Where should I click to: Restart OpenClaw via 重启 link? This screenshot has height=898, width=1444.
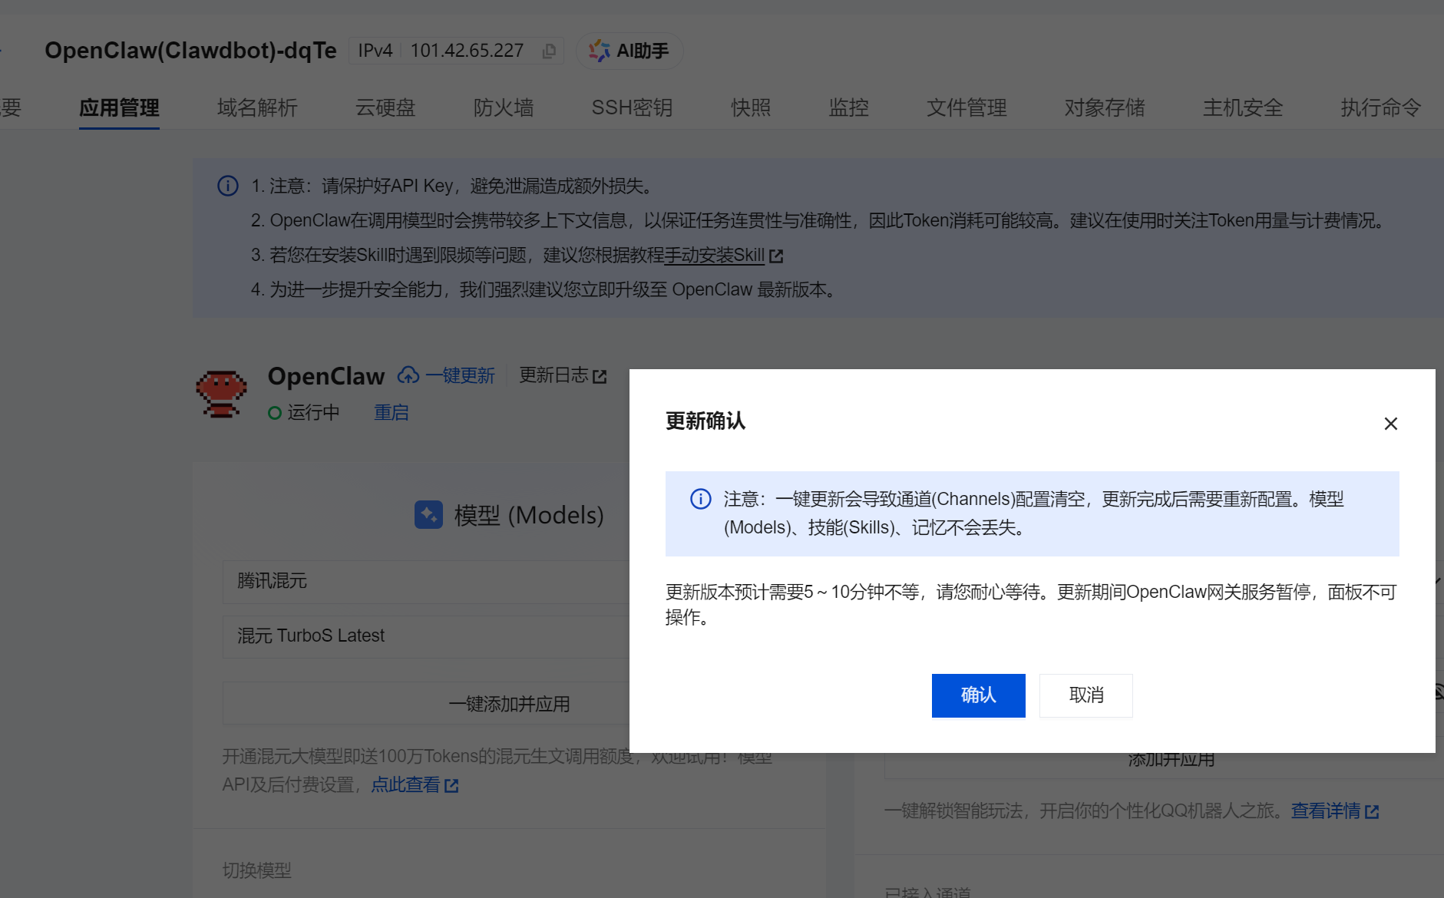click(391, 412)
